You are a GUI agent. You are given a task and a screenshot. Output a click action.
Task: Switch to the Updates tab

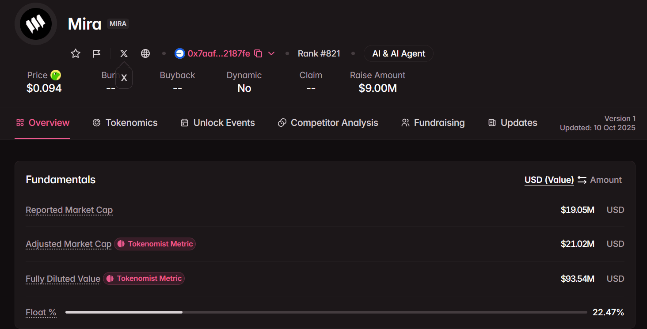(513, 123)
